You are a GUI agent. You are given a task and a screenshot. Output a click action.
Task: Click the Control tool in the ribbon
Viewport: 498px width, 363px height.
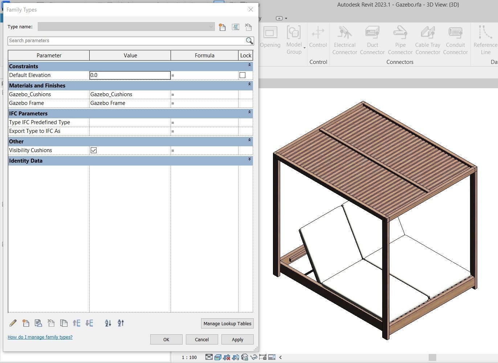318,37
